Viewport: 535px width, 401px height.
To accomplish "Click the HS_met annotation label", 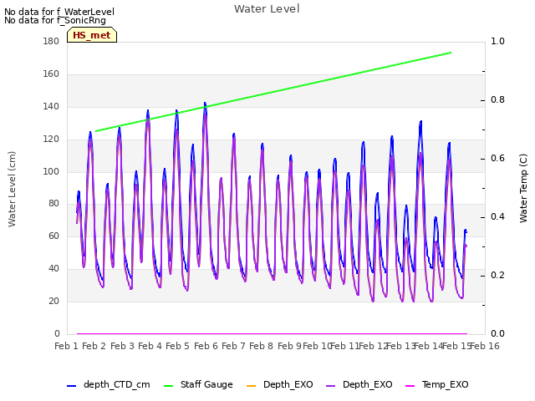I will pos(92,35).
